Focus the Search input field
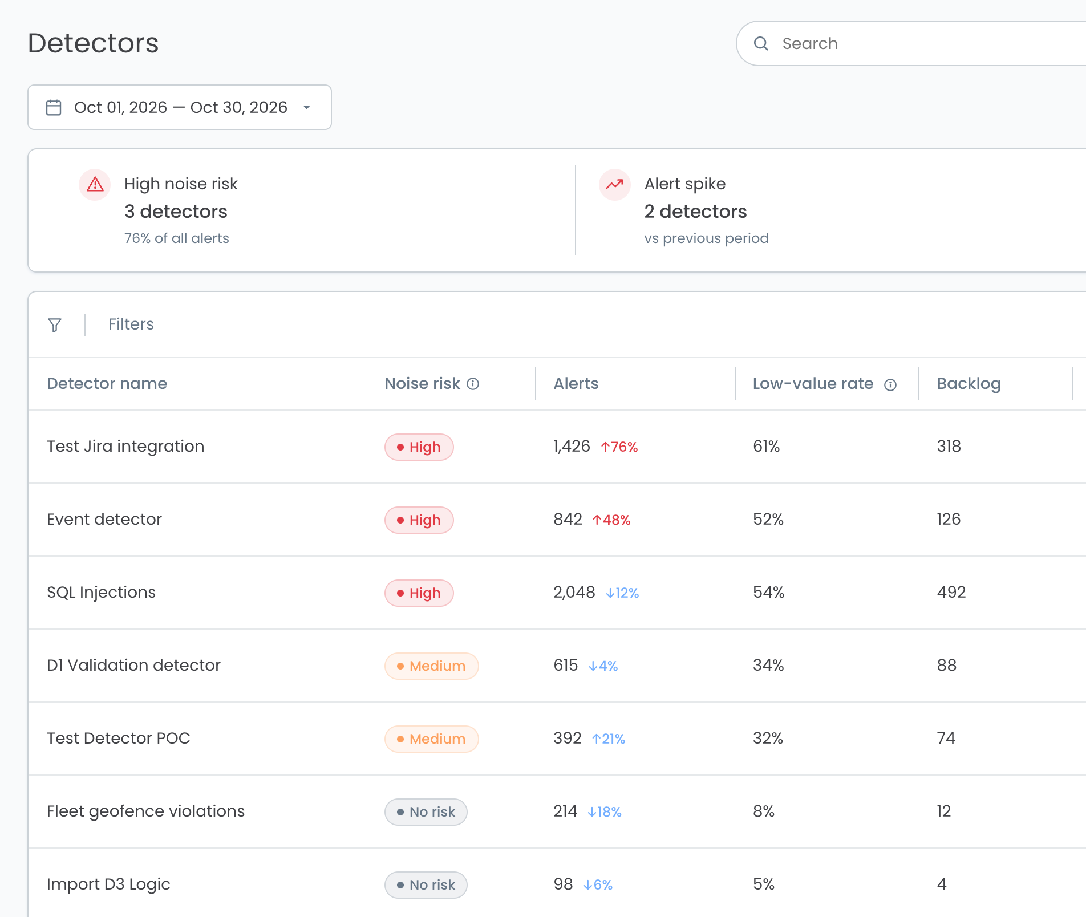The image size is (1086, 917). click(911, 43)
